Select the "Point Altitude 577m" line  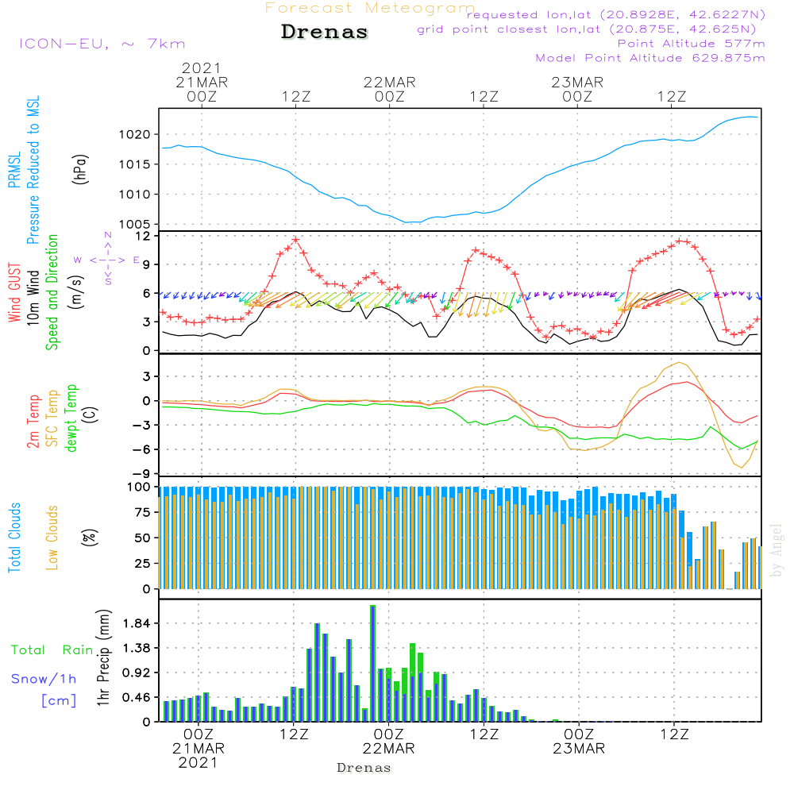click(x=691, y=44)
